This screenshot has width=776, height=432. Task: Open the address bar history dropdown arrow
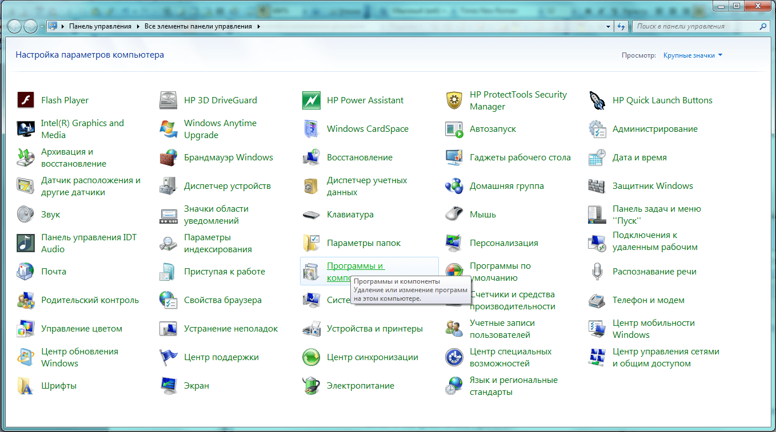[x=609, y=26]
